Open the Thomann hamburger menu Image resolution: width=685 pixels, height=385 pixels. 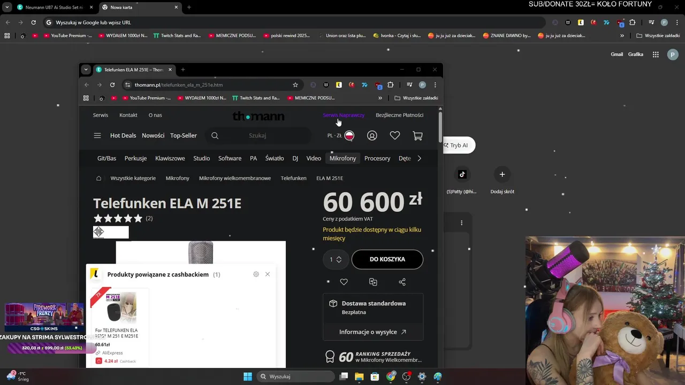(x=97, y=136)
